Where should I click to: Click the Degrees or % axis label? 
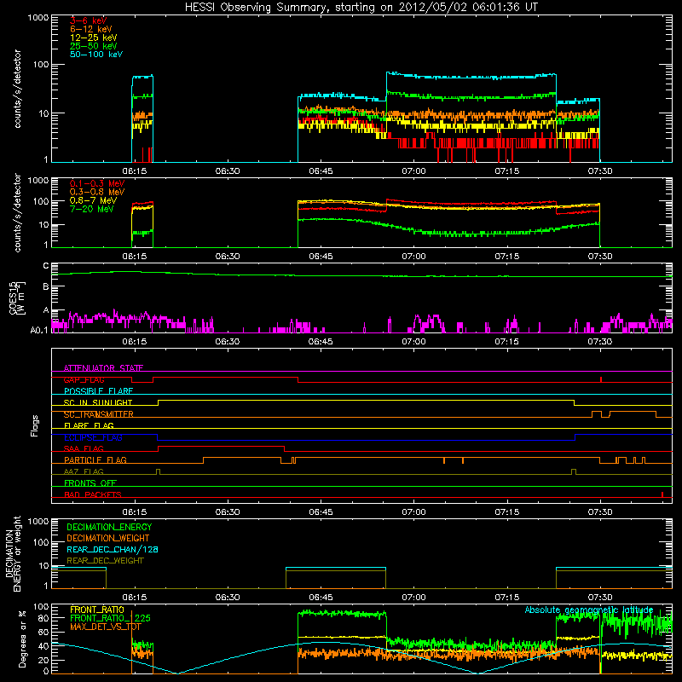tap(22, 639)
